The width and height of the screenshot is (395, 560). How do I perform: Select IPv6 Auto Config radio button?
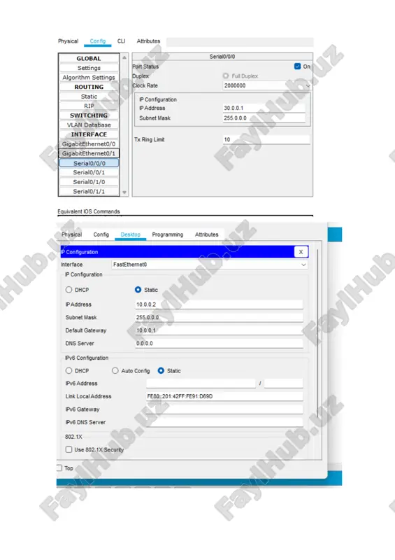click(115, 371)
